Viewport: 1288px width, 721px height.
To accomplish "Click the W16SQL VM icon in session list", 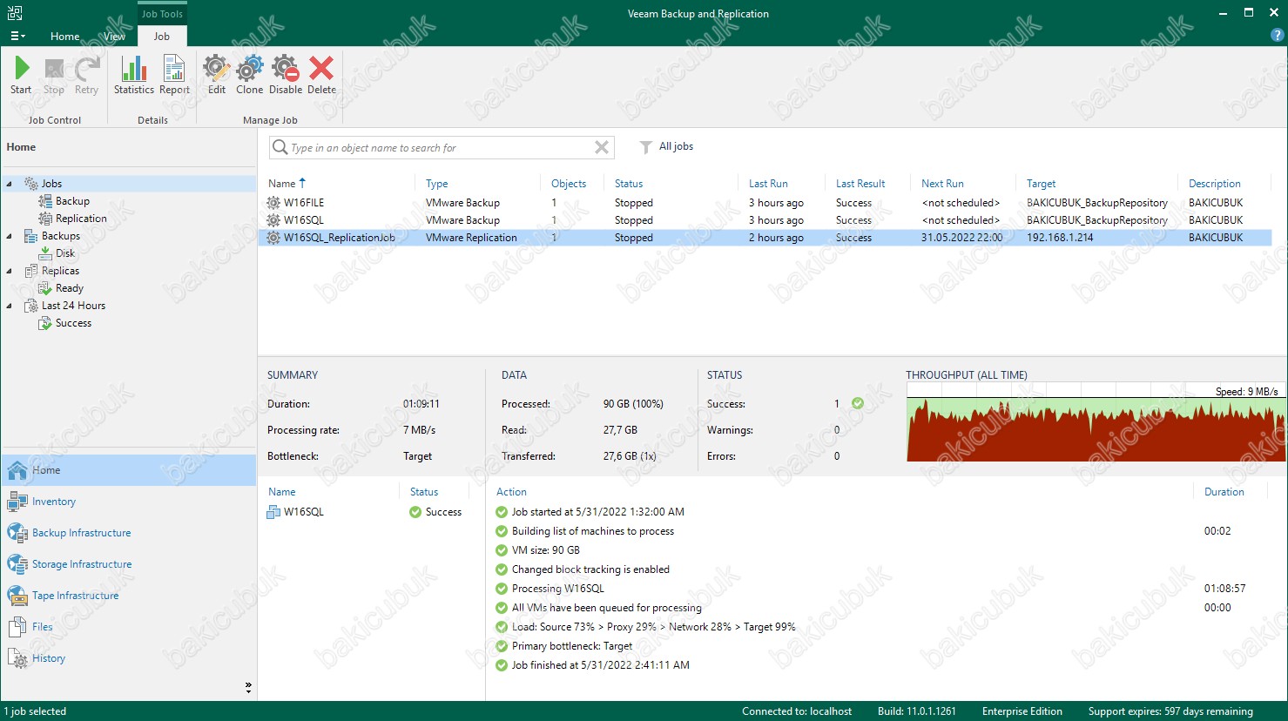I will tap(273, 512).
